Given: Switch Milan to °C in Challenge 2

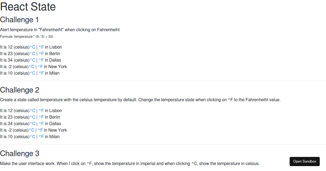Looking at the screenshot, I should coord(33,137).
